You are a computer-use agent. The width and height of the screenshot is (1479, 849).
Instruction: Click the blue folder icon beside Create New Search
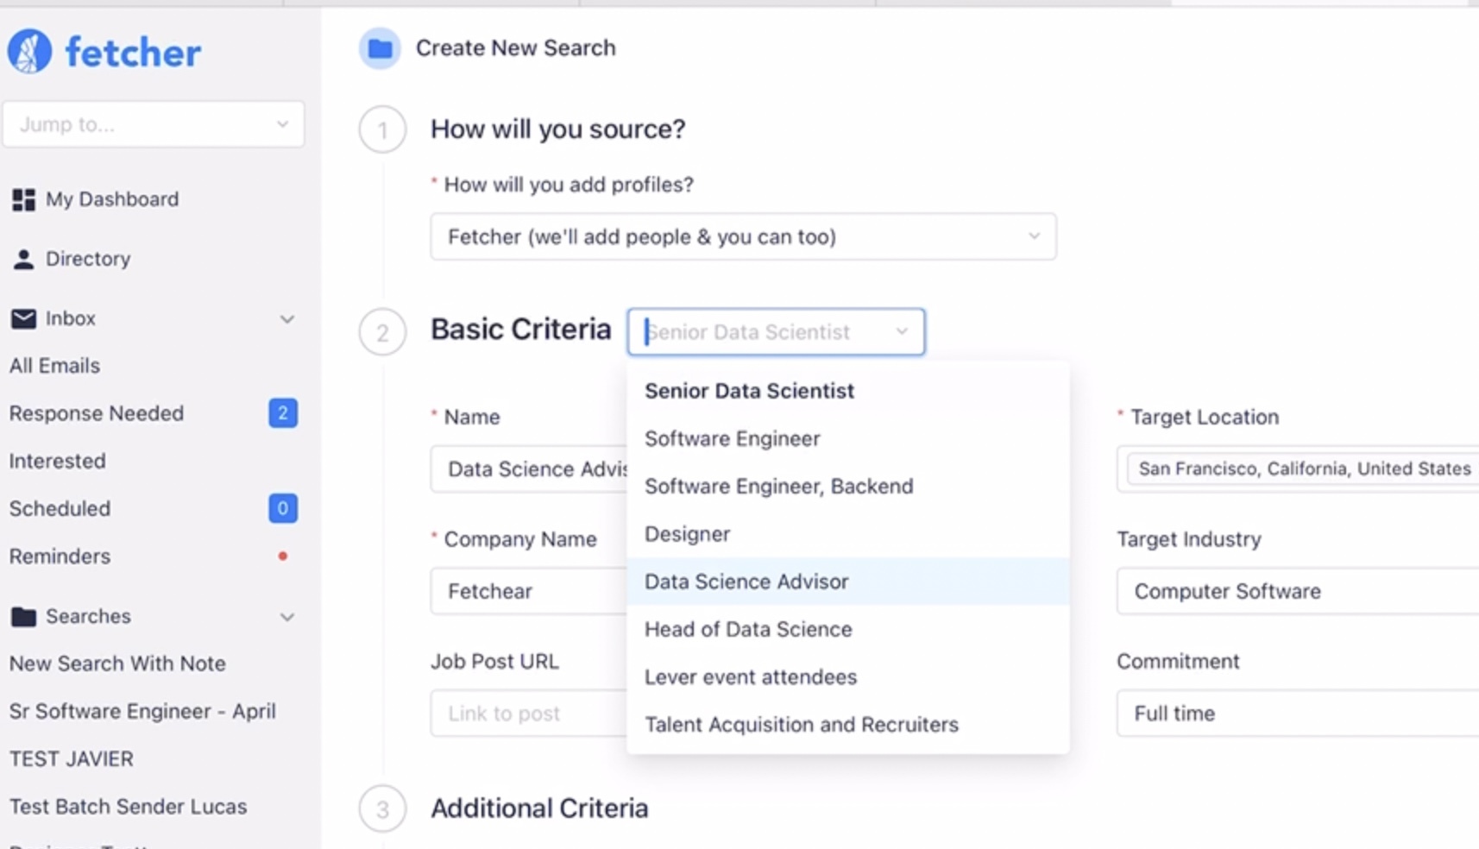click(x=380, y=48)
